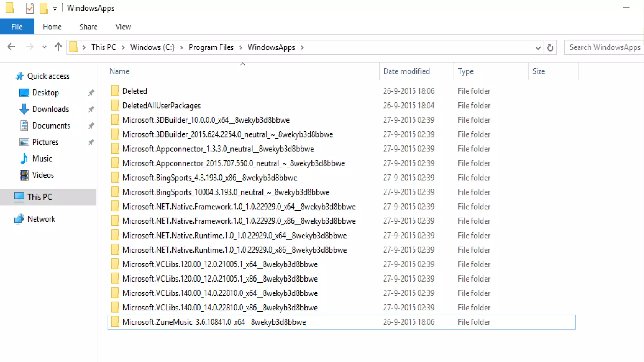Viewport: 644px width, 362px height.
Task: Select Microsoft.VCLibs.140.00 x64 folder
Action: (341, 293)
